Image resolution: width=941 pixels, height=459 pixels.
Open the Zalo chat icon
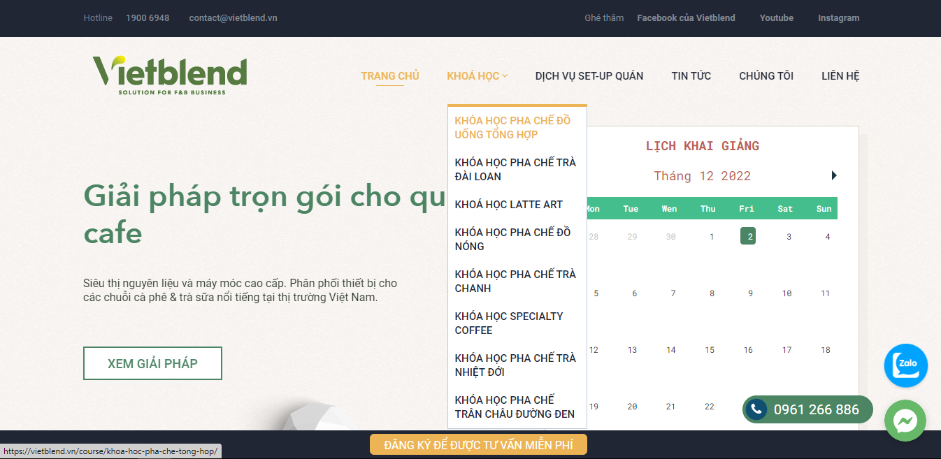(x=905, y=365)
